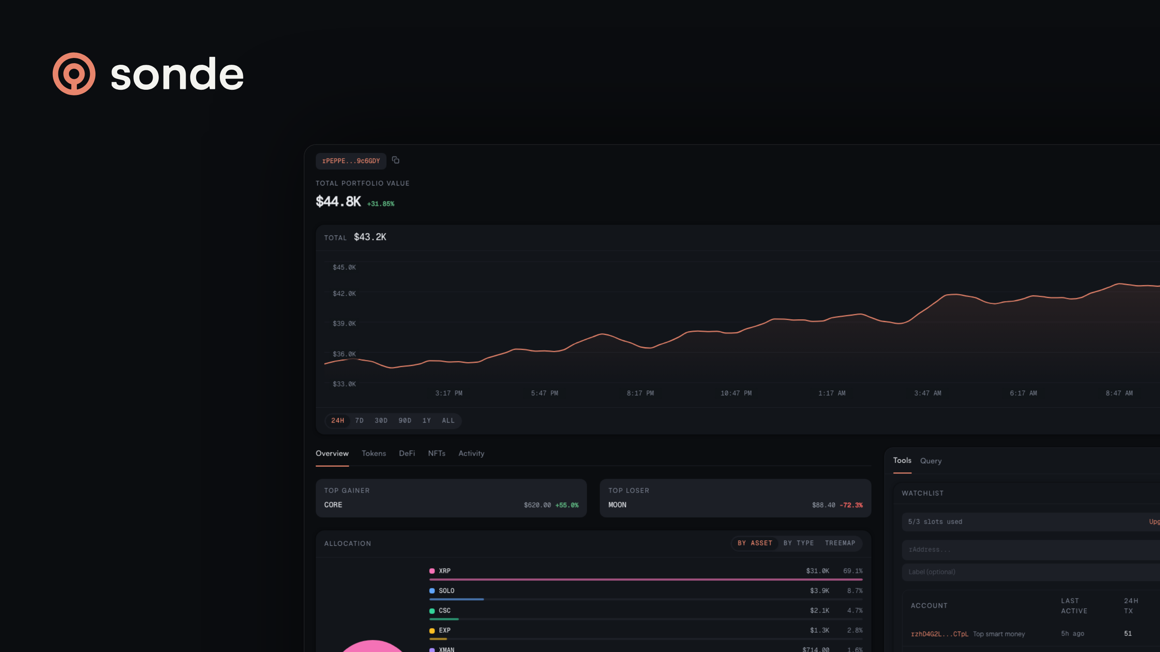Click the LAST ACTIVE column header
This screenshot has width=1160, height=652.
(x=1074, y=606)
